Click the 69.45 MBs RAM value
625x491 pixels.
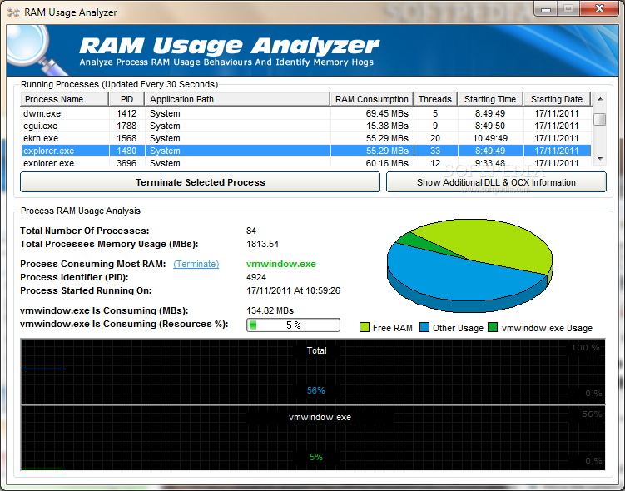coord(387,113)
